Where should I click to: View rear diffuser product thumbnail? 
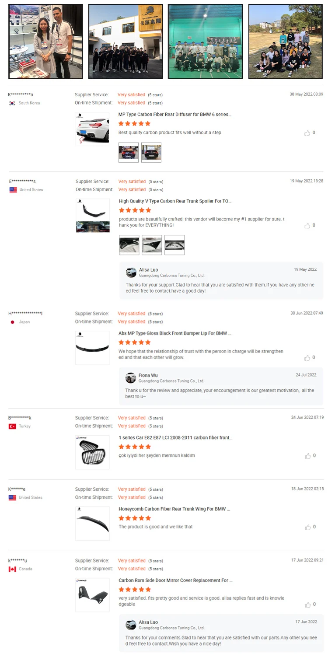click(92, 129)
